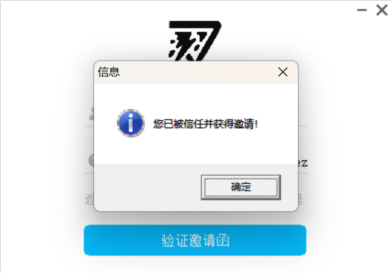Click white dialog area below the message
Screen dimensions: 392x273
(x=196, y=149)
